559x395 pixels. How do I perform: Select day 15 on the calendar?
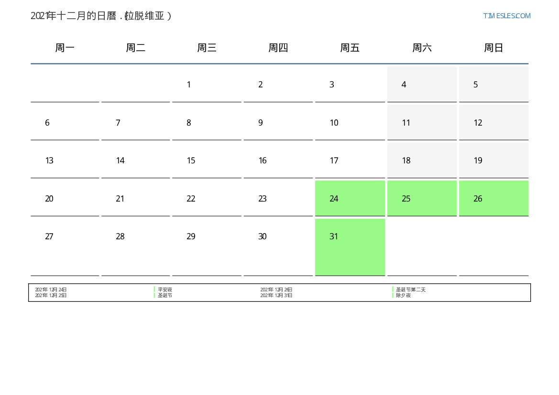point(207,160)
